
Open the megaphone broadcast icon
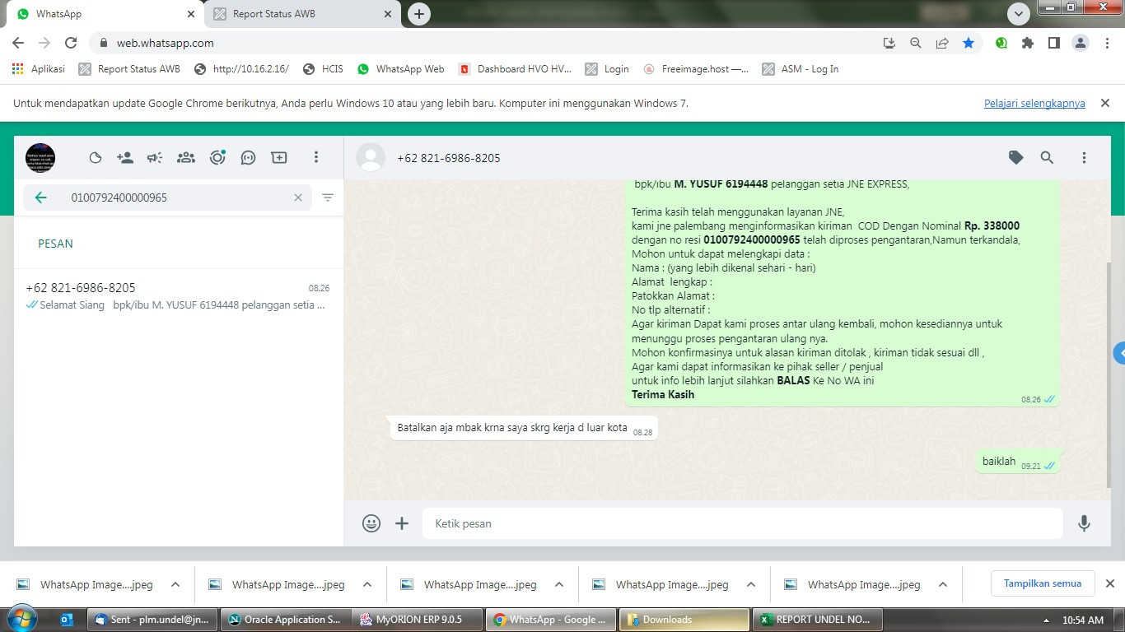pos(155,157)
